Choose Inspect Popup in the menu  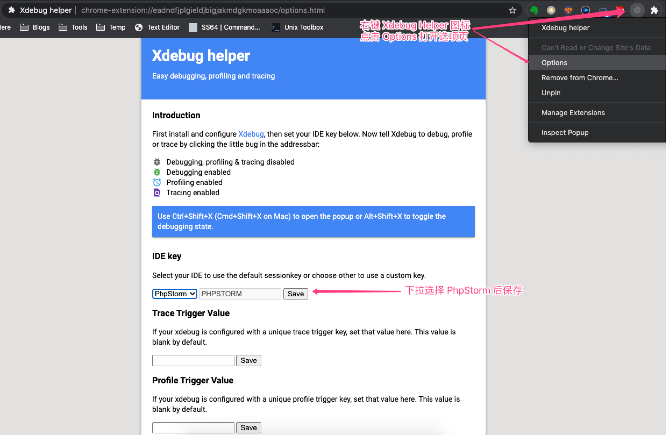[597, 133]
